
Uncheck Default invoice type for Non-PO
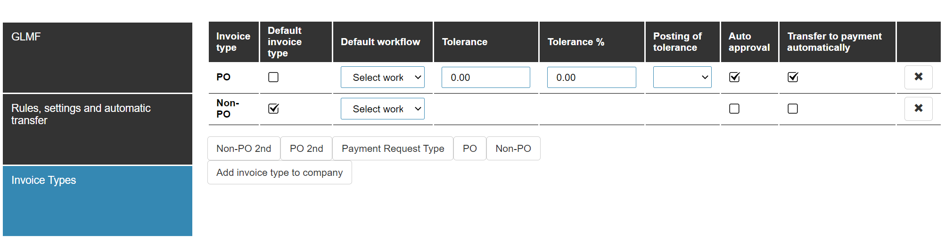[273, 109]
